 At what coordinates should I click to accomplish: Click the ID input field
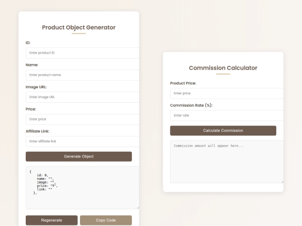tap(82, 53)
